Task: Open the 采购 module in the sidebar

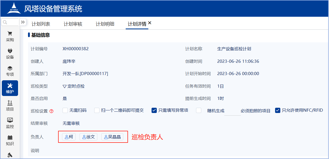Action: pos(10,36)
